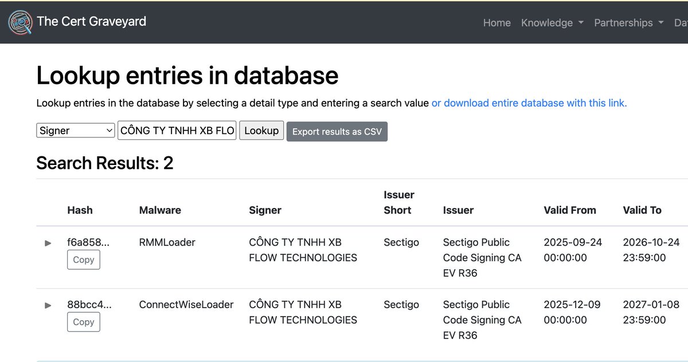Click the Lookup entries in database heading
The image size is (688, 362).
(187, 76)
